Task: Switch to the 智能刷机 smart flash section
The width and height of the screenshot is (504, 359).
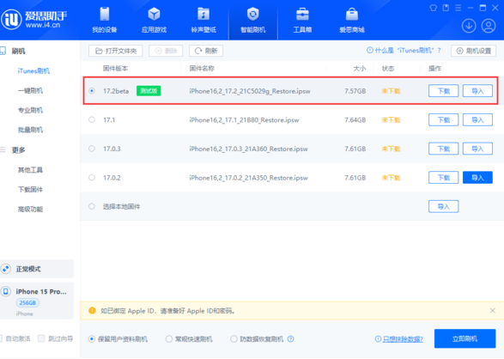Action: tap(253, 20)
